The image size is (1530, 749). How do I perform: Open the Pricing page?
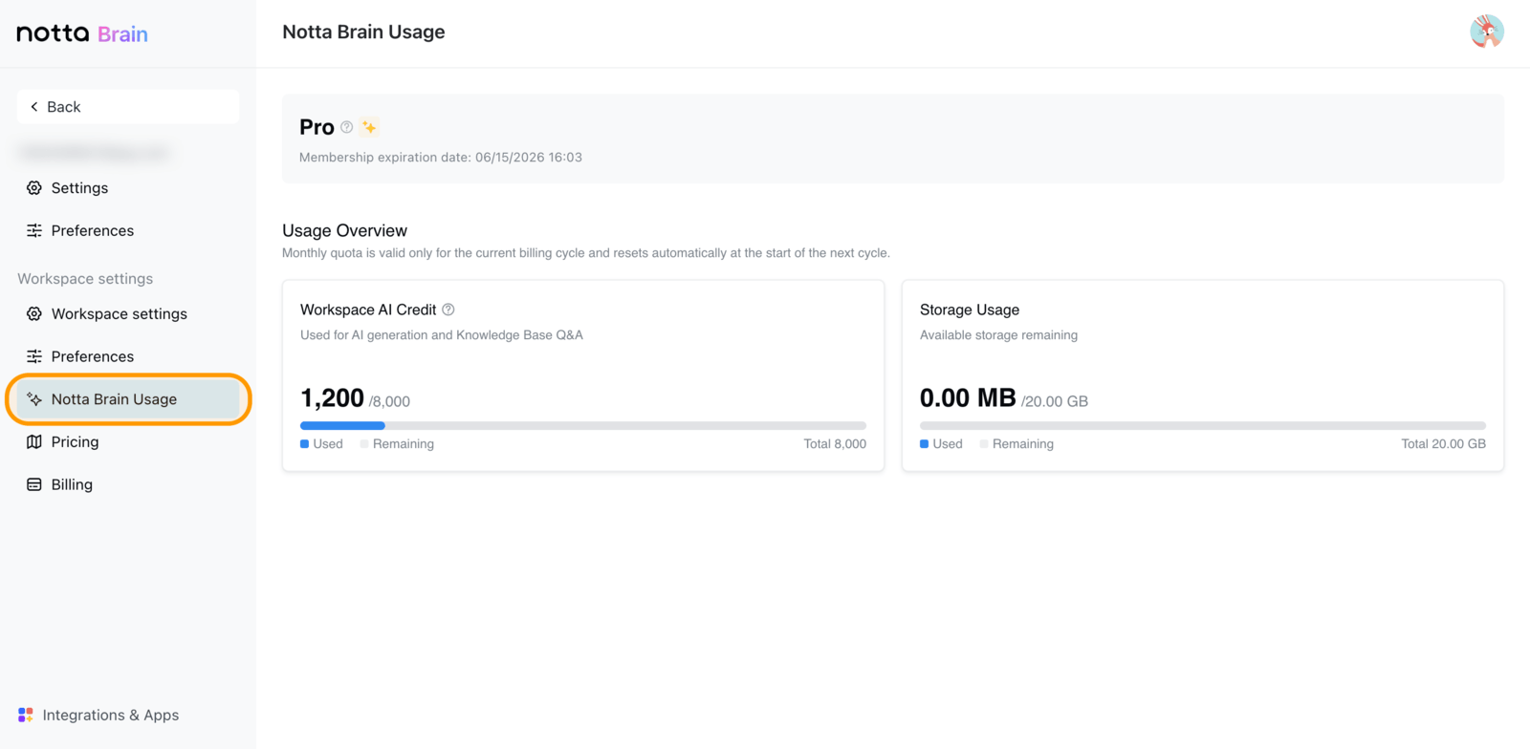coord(128,442)
